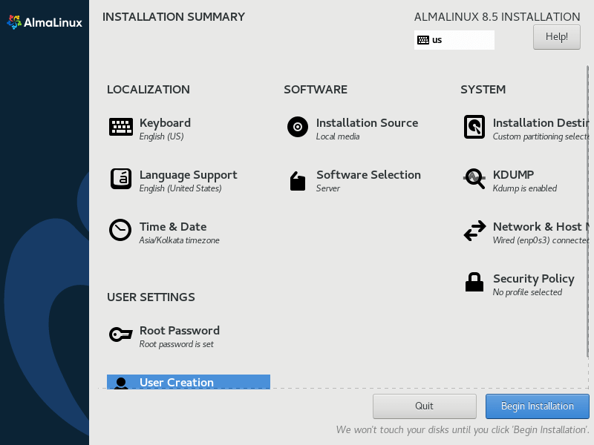Click 'Kdump is enabled' text
The width and height of the screenshot is (594, 445).
point(525,188)
